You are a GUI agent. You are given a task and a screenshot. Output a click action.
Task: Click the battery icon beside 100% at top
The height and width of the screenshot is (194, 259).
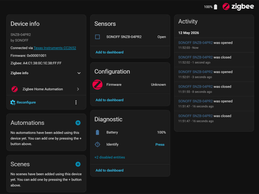(215, 7)
